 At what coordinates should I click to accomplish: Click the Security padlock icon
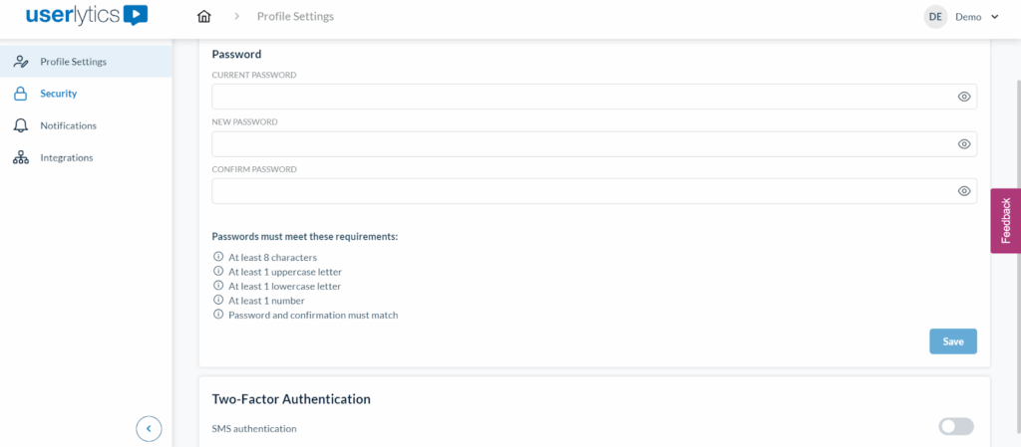point(21,94)
